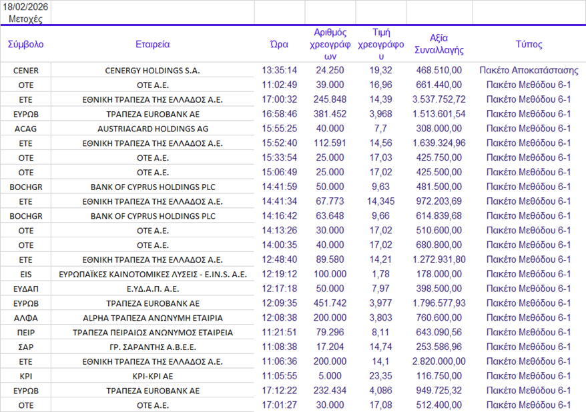Click value 308.000,00
586x412 pixels.
point(439,129)
